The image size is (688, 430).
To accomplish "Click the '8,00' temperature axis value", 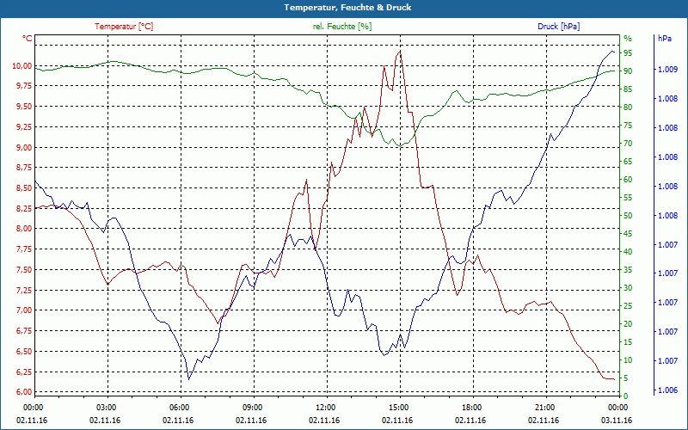I will tap(24, 229).
